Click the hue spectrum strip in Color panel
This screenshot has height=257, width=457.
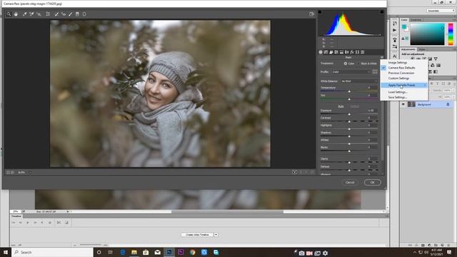point(451,34)
